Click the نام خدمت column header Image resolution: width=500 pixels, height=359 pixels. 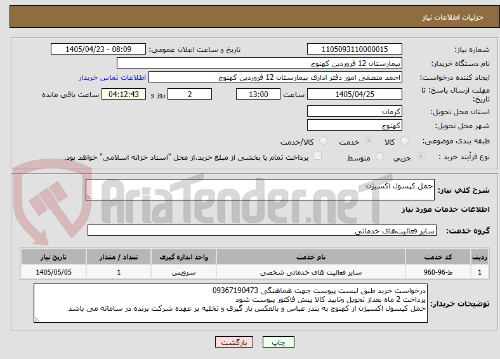(310, 257)
